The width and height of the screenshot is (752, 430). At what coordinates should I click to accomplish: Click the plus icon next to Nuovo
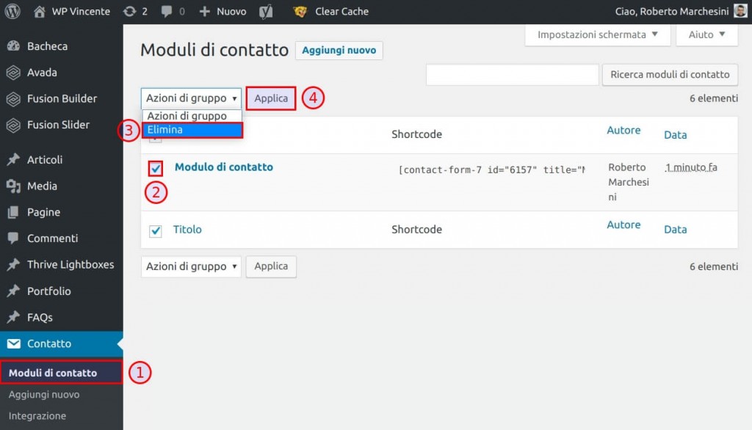coord(205,11)
